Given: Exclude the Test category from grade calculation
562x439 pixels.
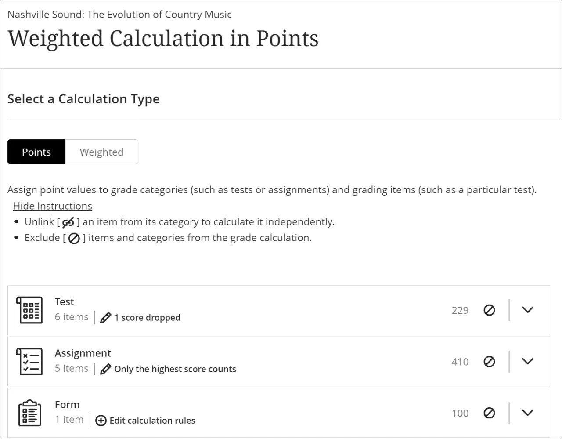Looking at the screenshot, I should (x=489, y=310).
